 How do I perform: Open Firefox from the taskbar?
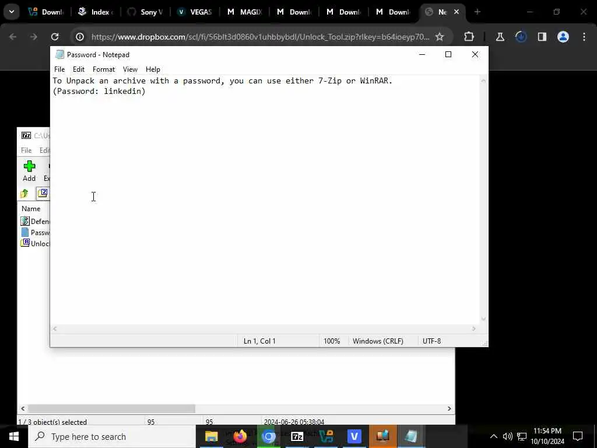click(x=240, y=436)
